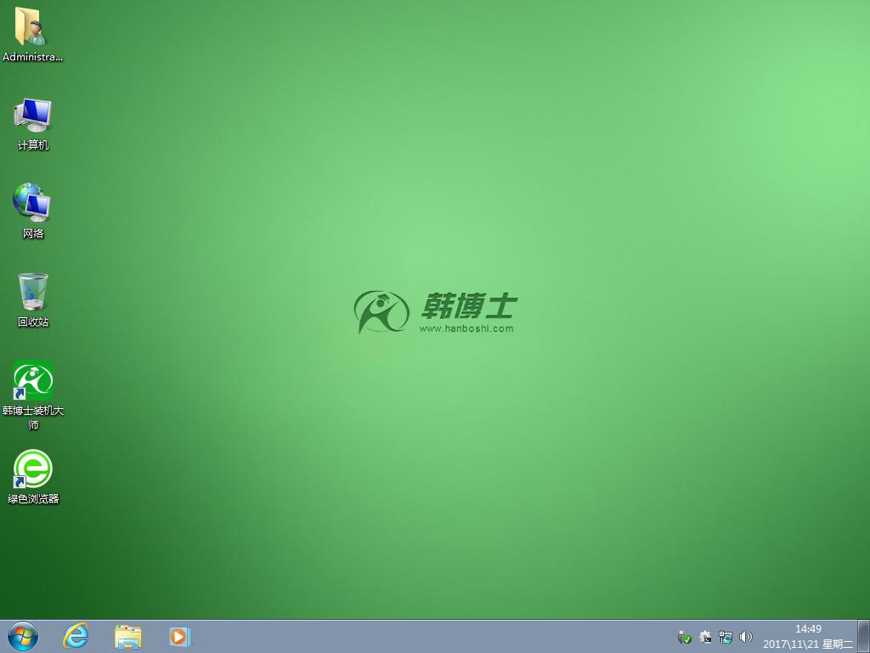Open 计算机 (Computer) from the desktop
The width and height of the screenshot is (870, 653).
click(x=32, y=115)
